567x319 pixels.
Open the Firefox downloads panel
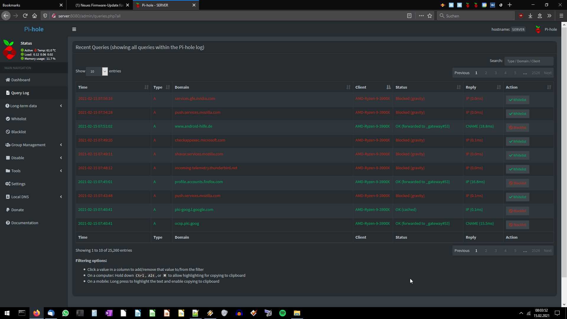[530, 16]
